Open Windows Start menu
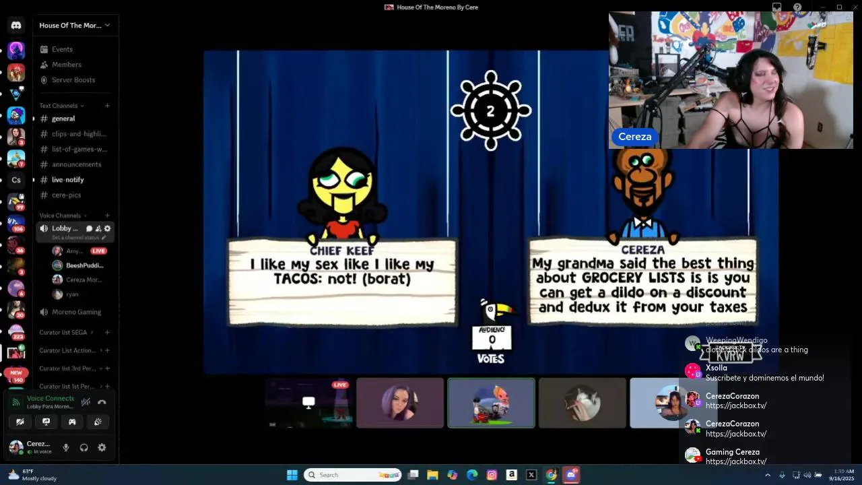The image size is (862, 485). [x=292, y=475]
